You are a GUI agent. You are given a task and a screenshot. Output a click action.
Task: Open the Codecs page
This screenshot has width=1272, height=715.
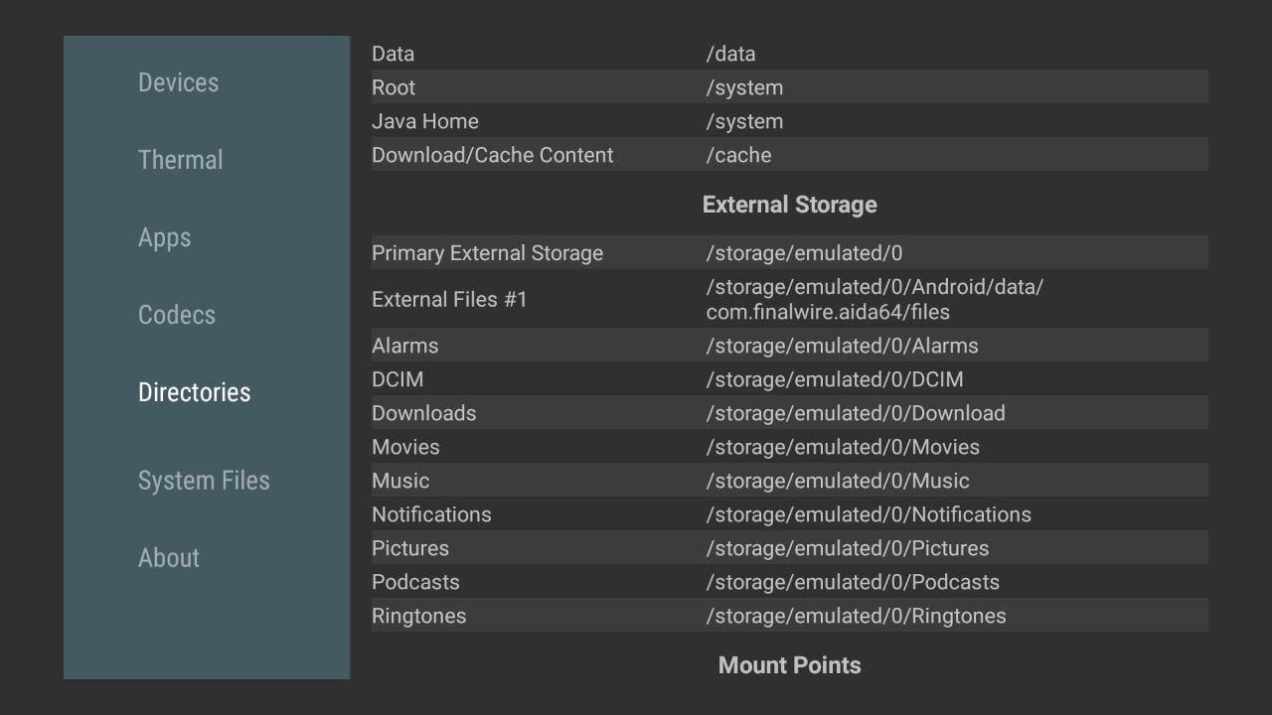(x=177, y=315)
